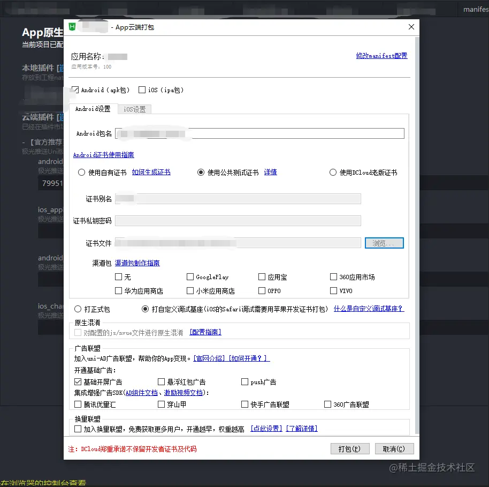The width and height of the screenshot is (489, 487).
Task: Click the HBuilderX logo icon in the title bar
Action: pos(72,27)
